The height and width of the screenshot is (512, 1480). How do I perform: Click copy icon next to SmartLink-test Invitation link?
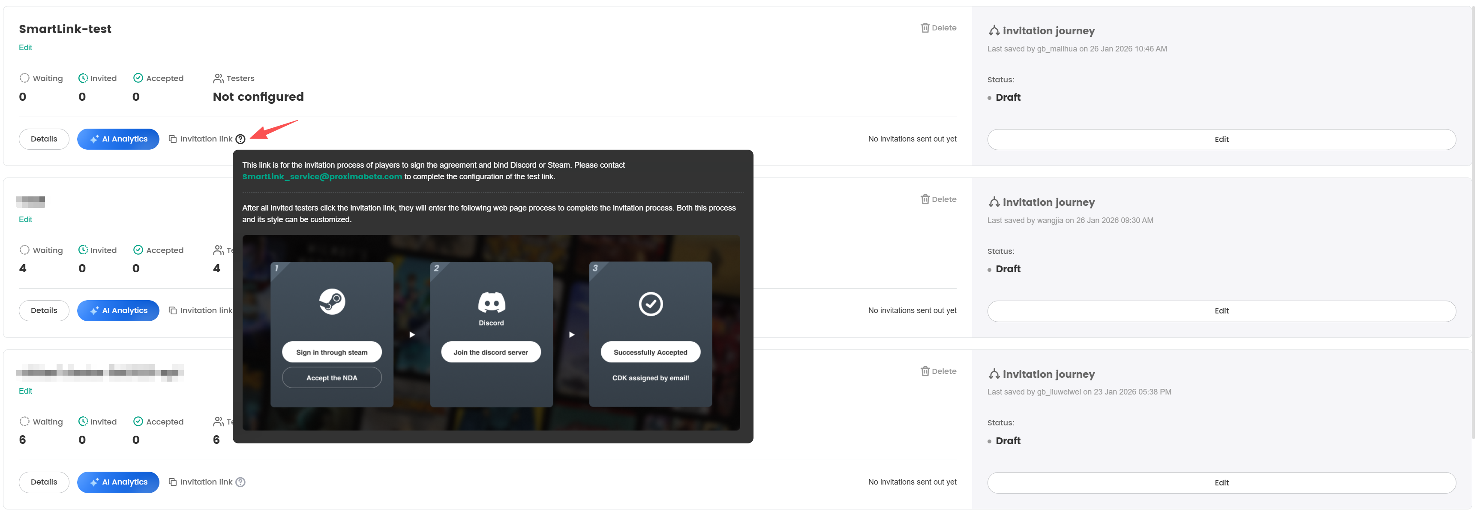point(172,139)
